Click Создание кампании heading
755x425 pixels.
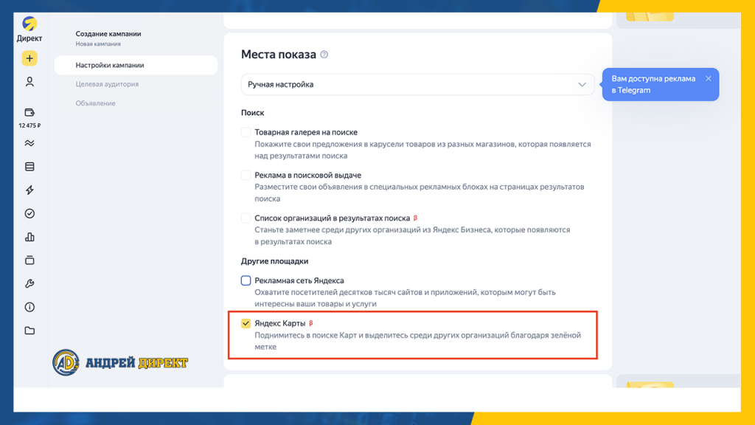[108, 34]
